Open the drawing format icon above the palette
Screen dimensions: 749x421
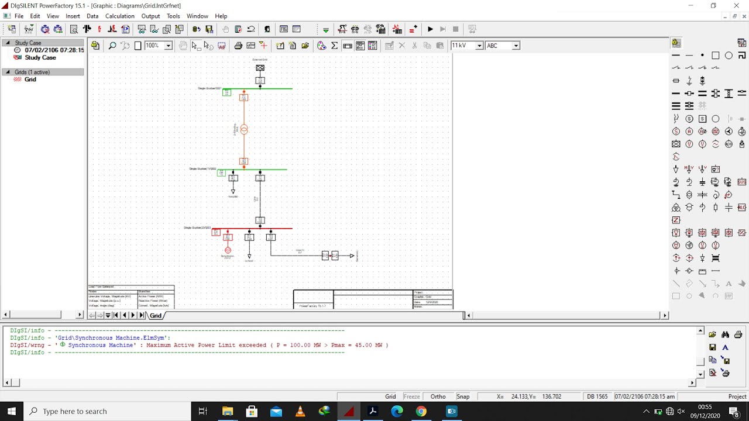coord(742,43)
